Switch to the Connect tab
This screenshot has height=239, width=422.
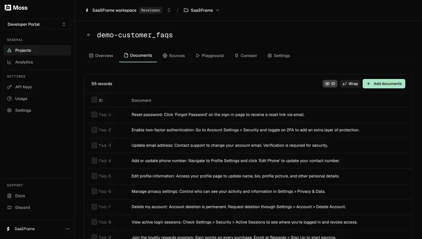(246, 56)
